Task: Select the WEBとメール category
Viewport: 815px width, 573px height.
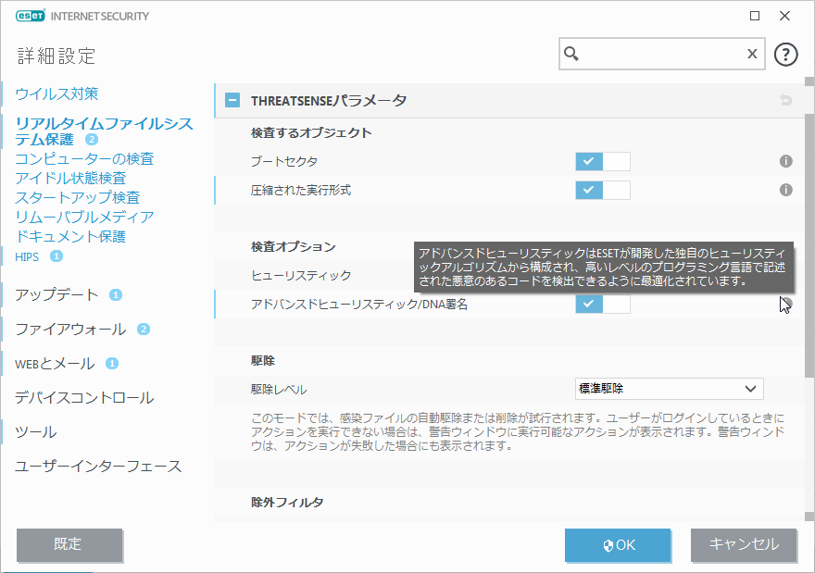Action: [55, 364]
